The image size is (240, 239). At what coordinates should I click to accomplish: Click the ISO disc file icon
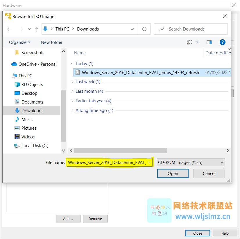[x=78, y=72]
